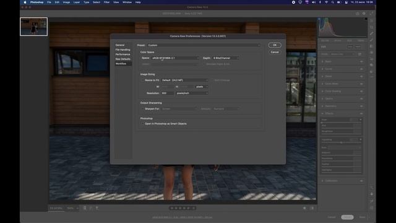Click the Resolution input field showing 300

[167, 94]
